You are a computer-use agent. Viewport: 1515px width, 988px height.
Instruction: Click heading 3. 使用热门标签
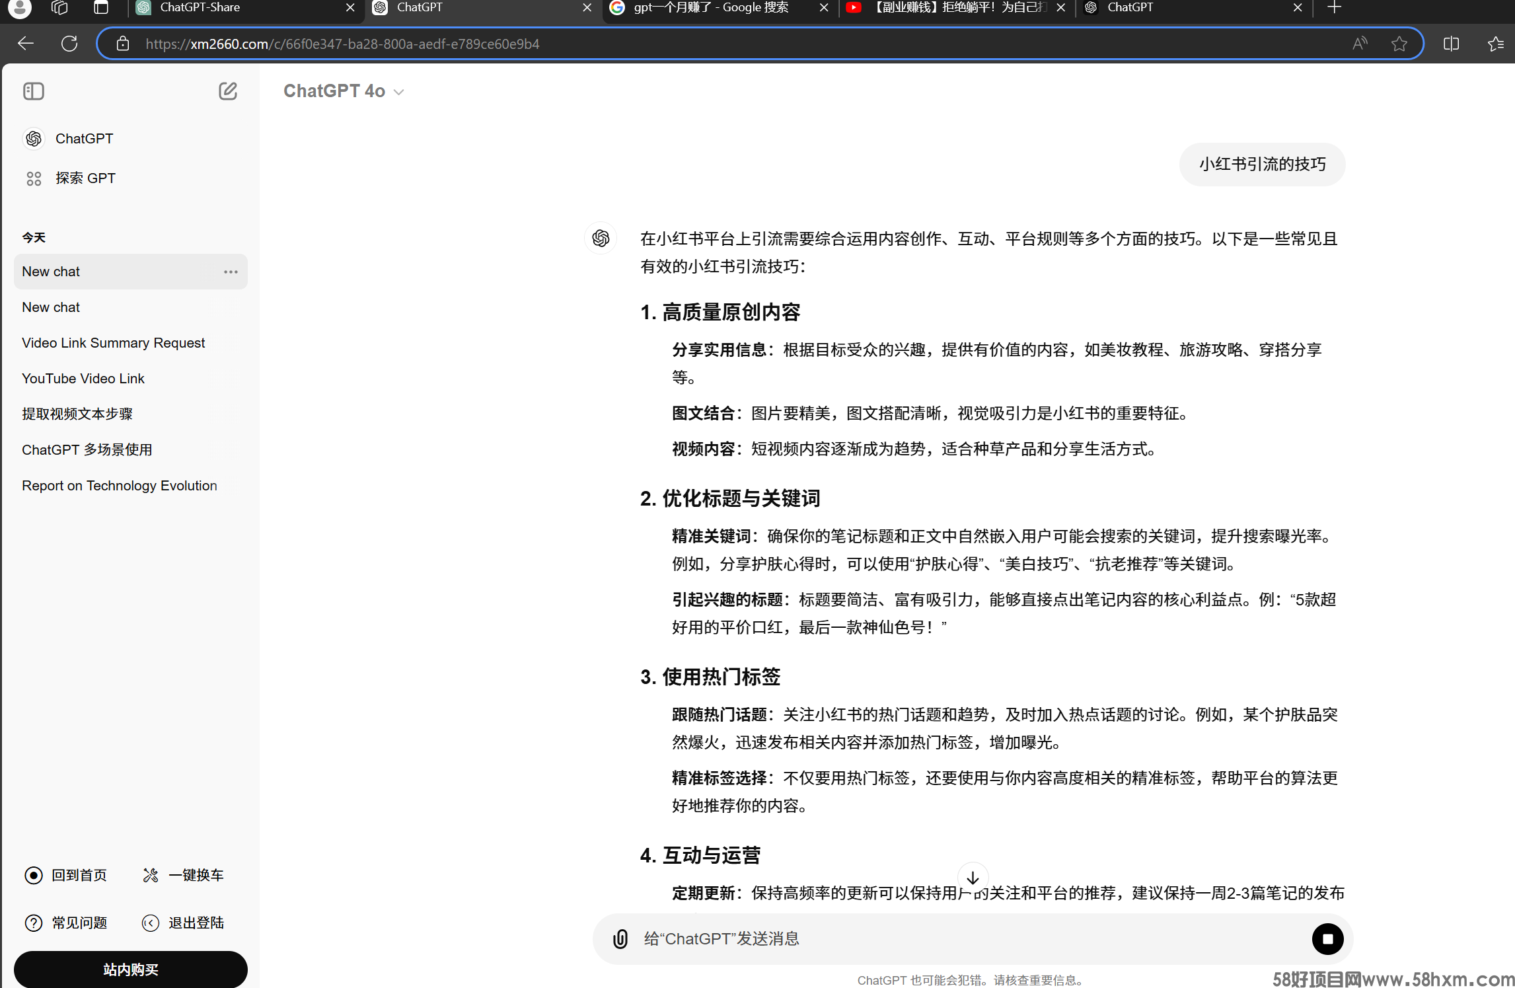pyautogui.click(x=710, y=677)
